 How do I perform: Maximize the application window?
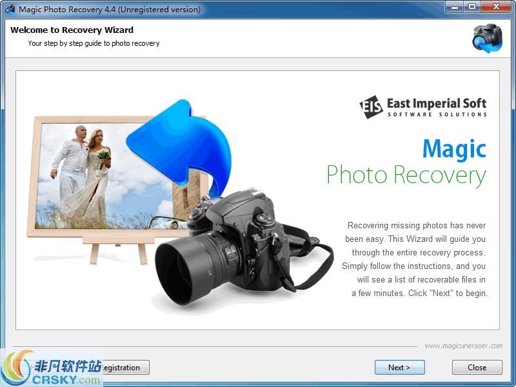[473, 7]
